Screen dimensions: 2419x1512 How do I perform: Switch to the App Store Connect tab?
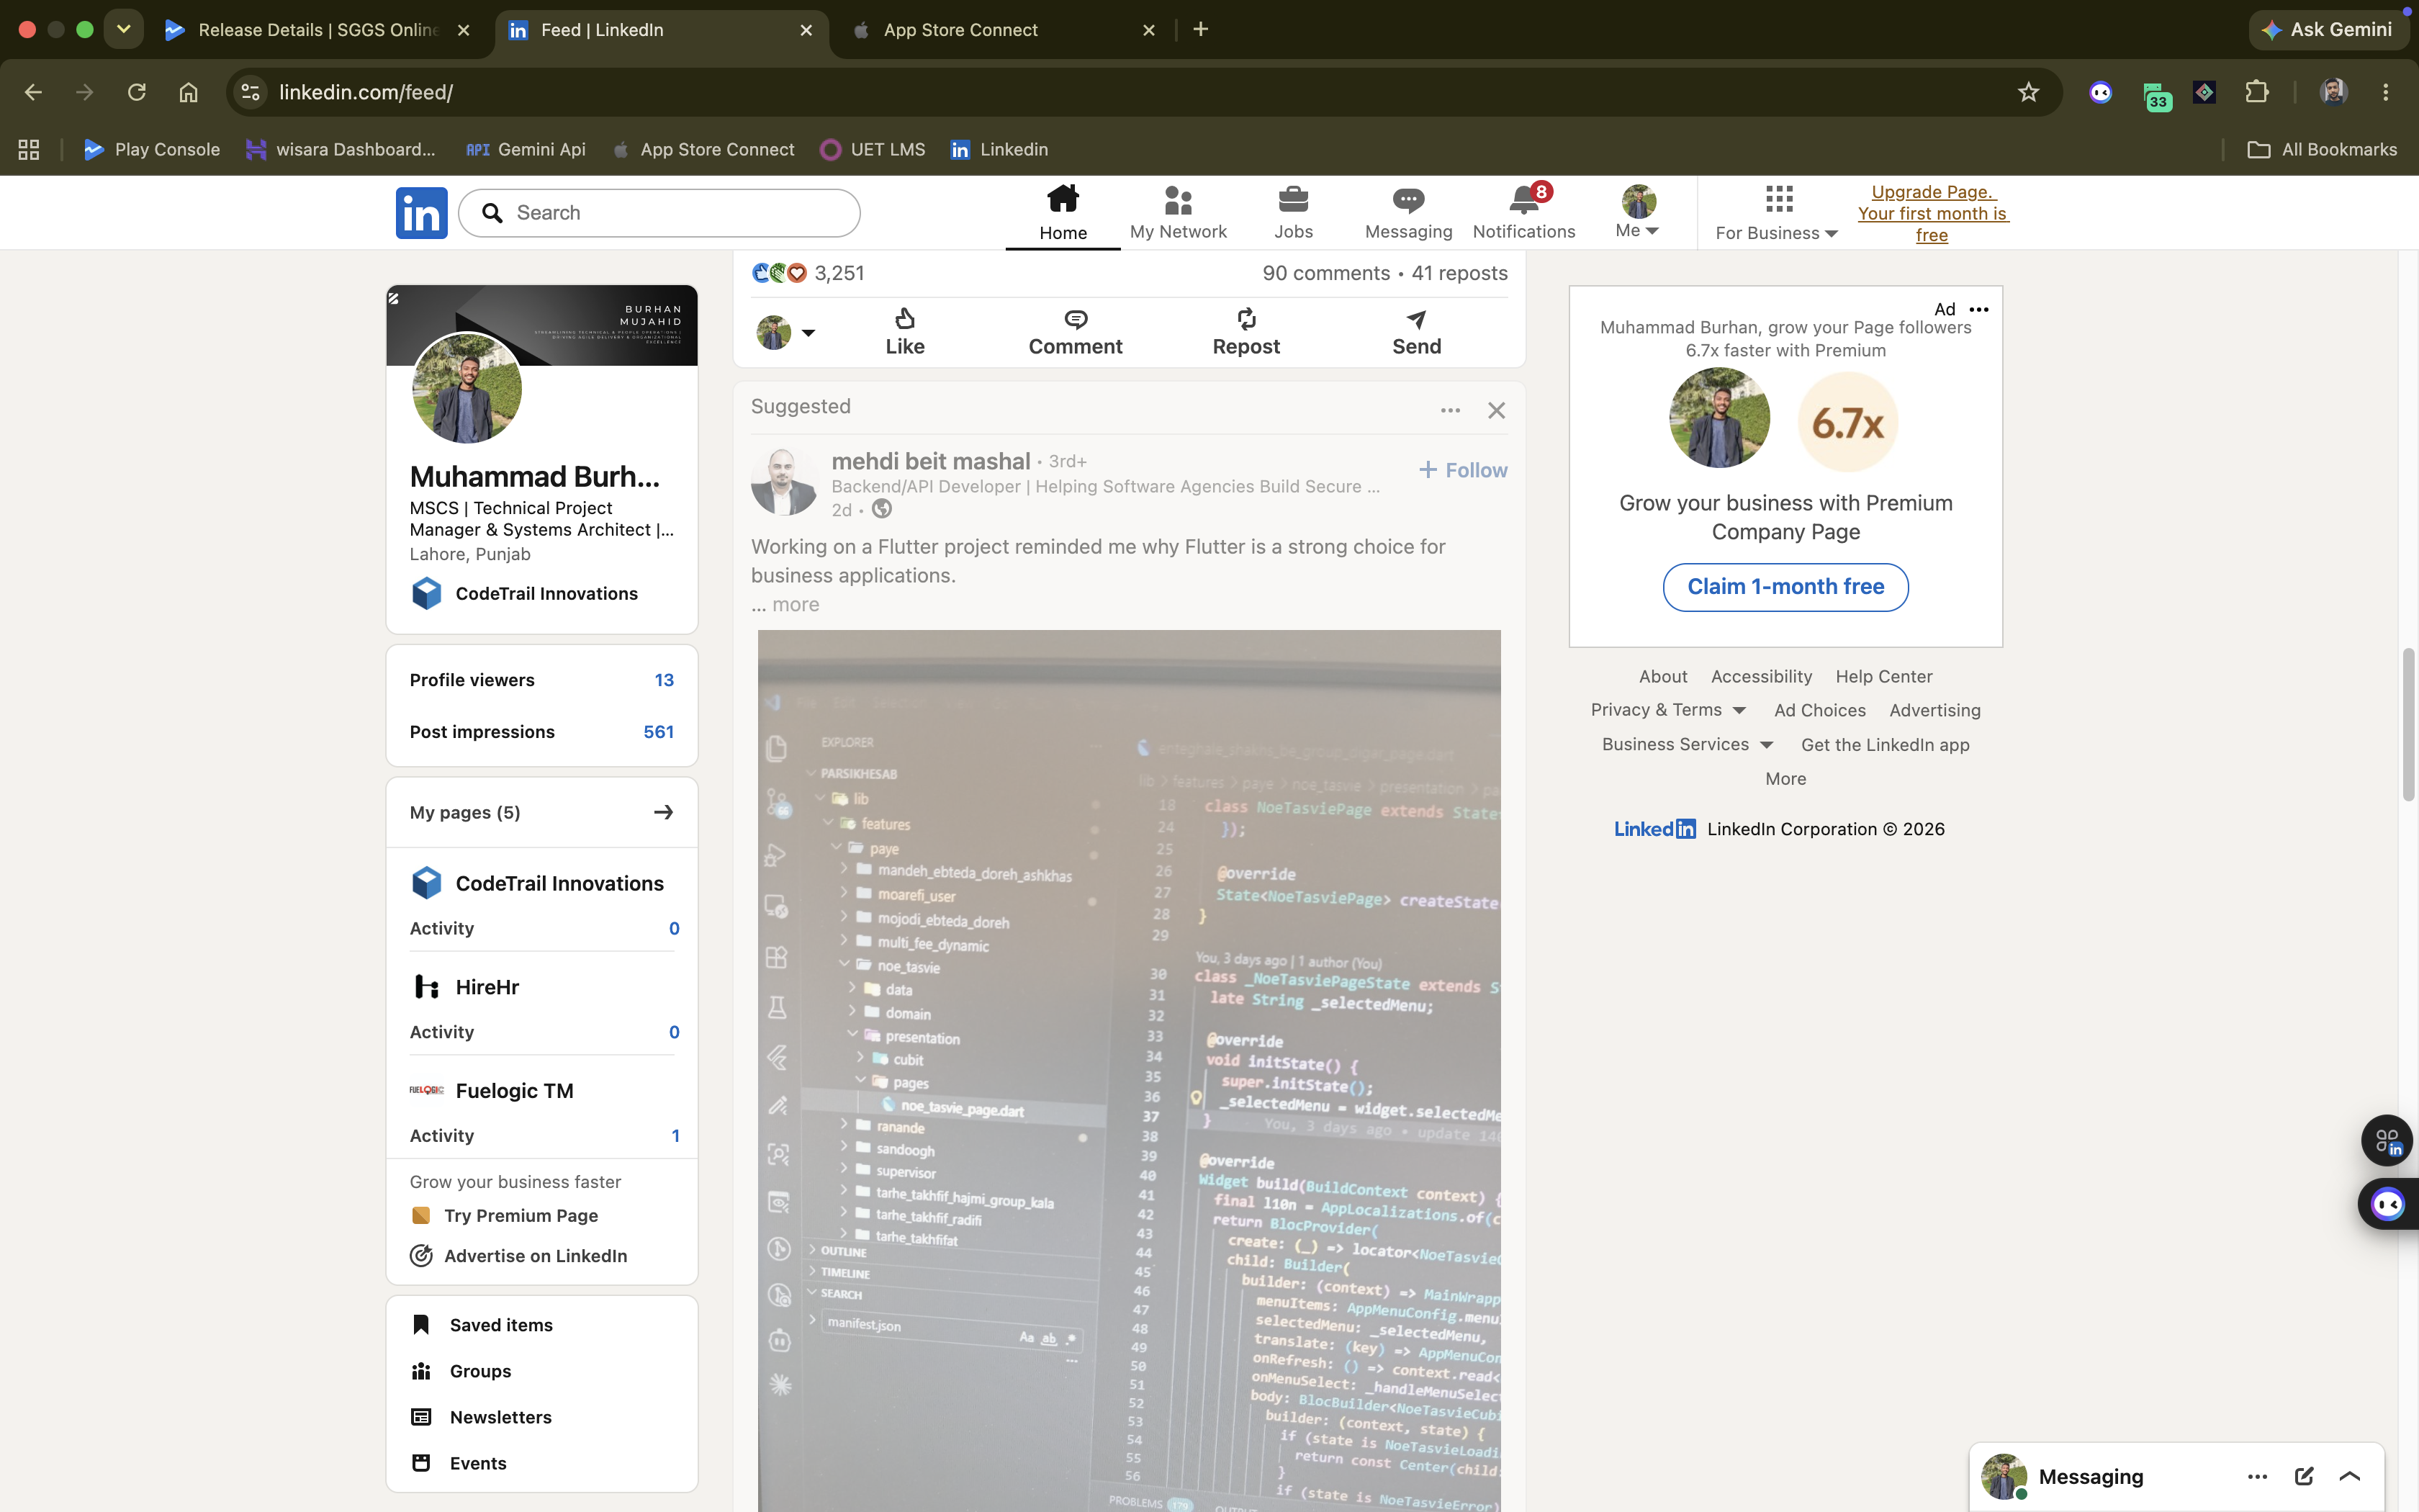pos(1003,30)
